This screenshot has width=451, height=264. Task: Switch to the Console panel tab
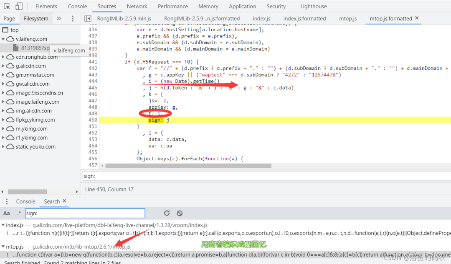point(77,6)
